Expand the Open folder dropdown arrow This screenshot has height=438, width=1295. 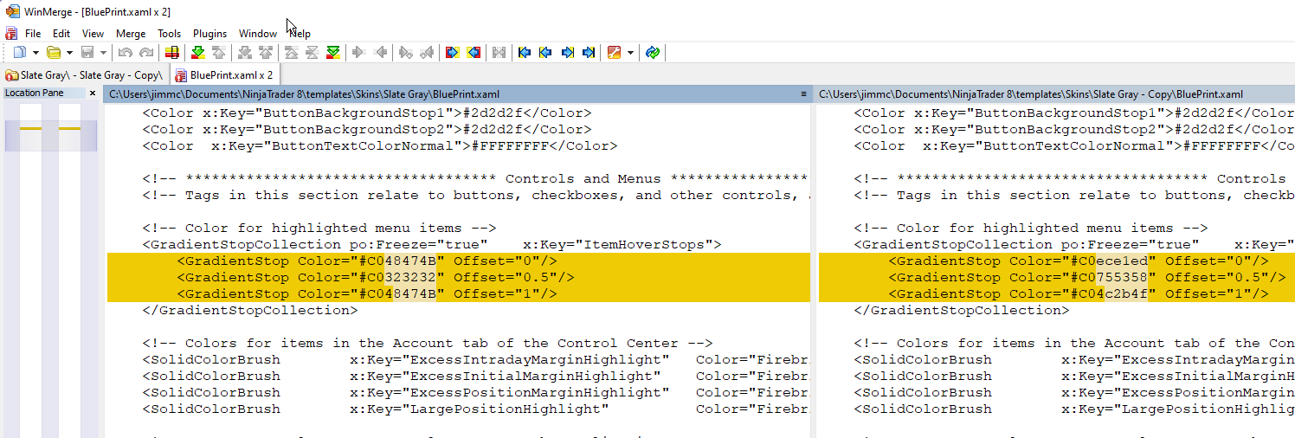(x=69, y=53)
